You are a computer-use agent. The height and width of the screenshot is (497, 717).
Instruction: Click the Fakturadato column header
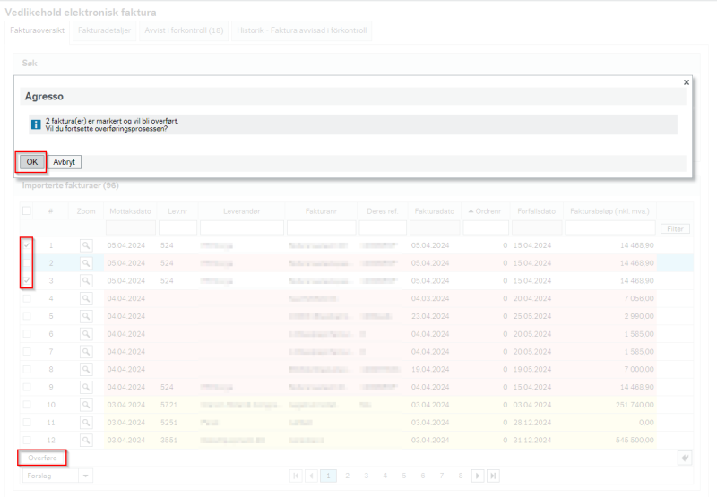[x=435, y=211]
